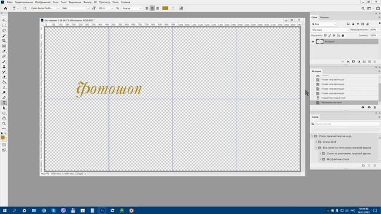Set left text alignment
The height and width of the screenshot is (214, 381).
(x=147, y=8)
